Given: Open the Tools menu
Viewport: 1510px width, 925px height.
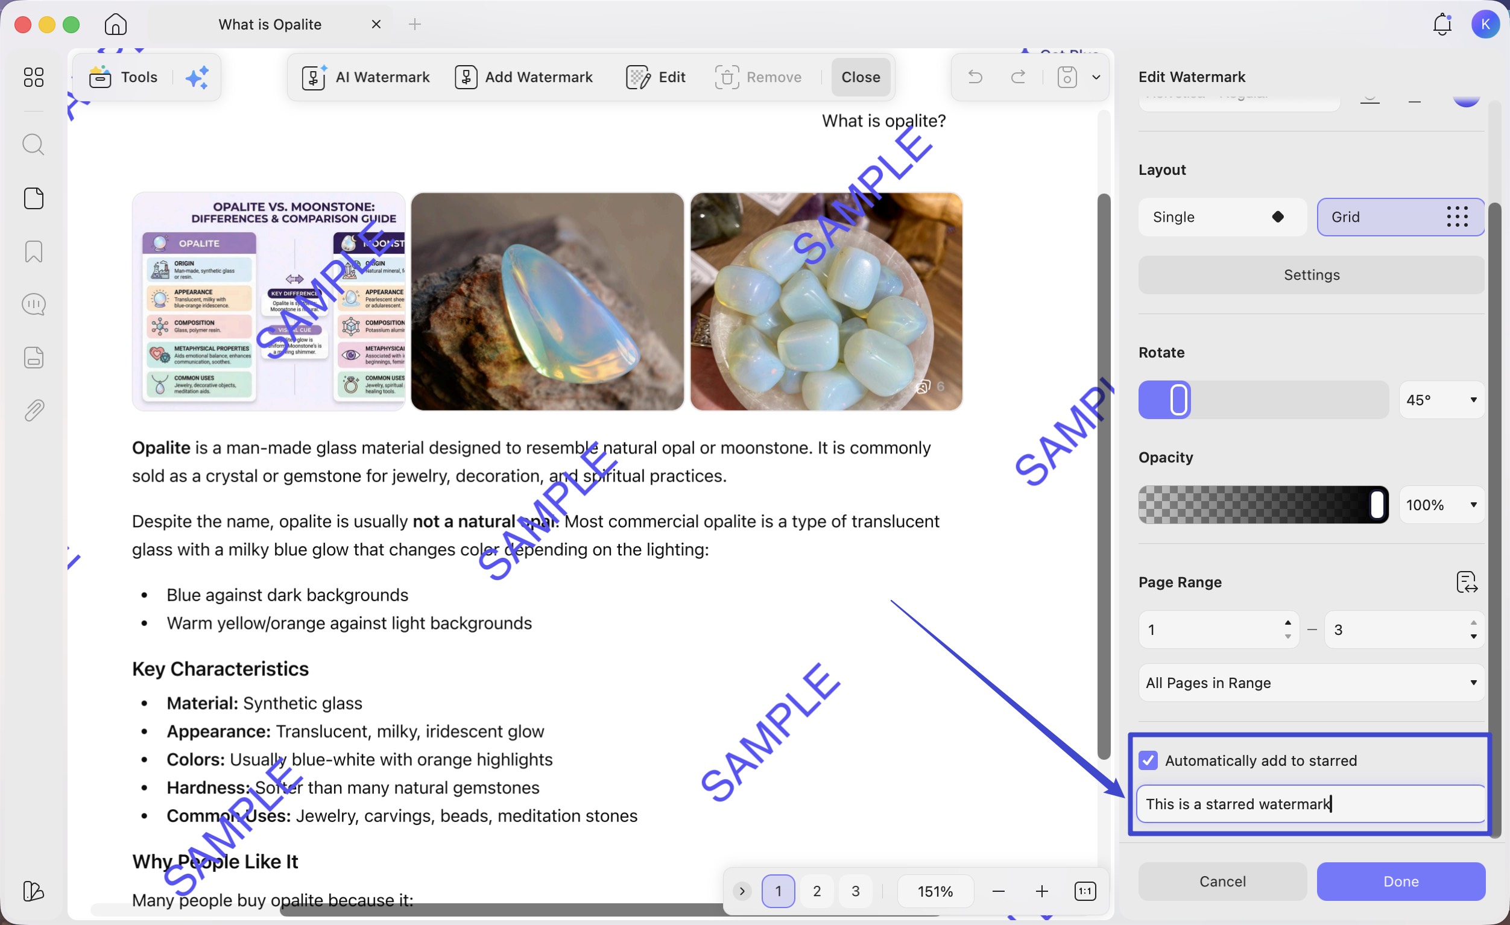Looking at the screenshot, I should (124, 77).
